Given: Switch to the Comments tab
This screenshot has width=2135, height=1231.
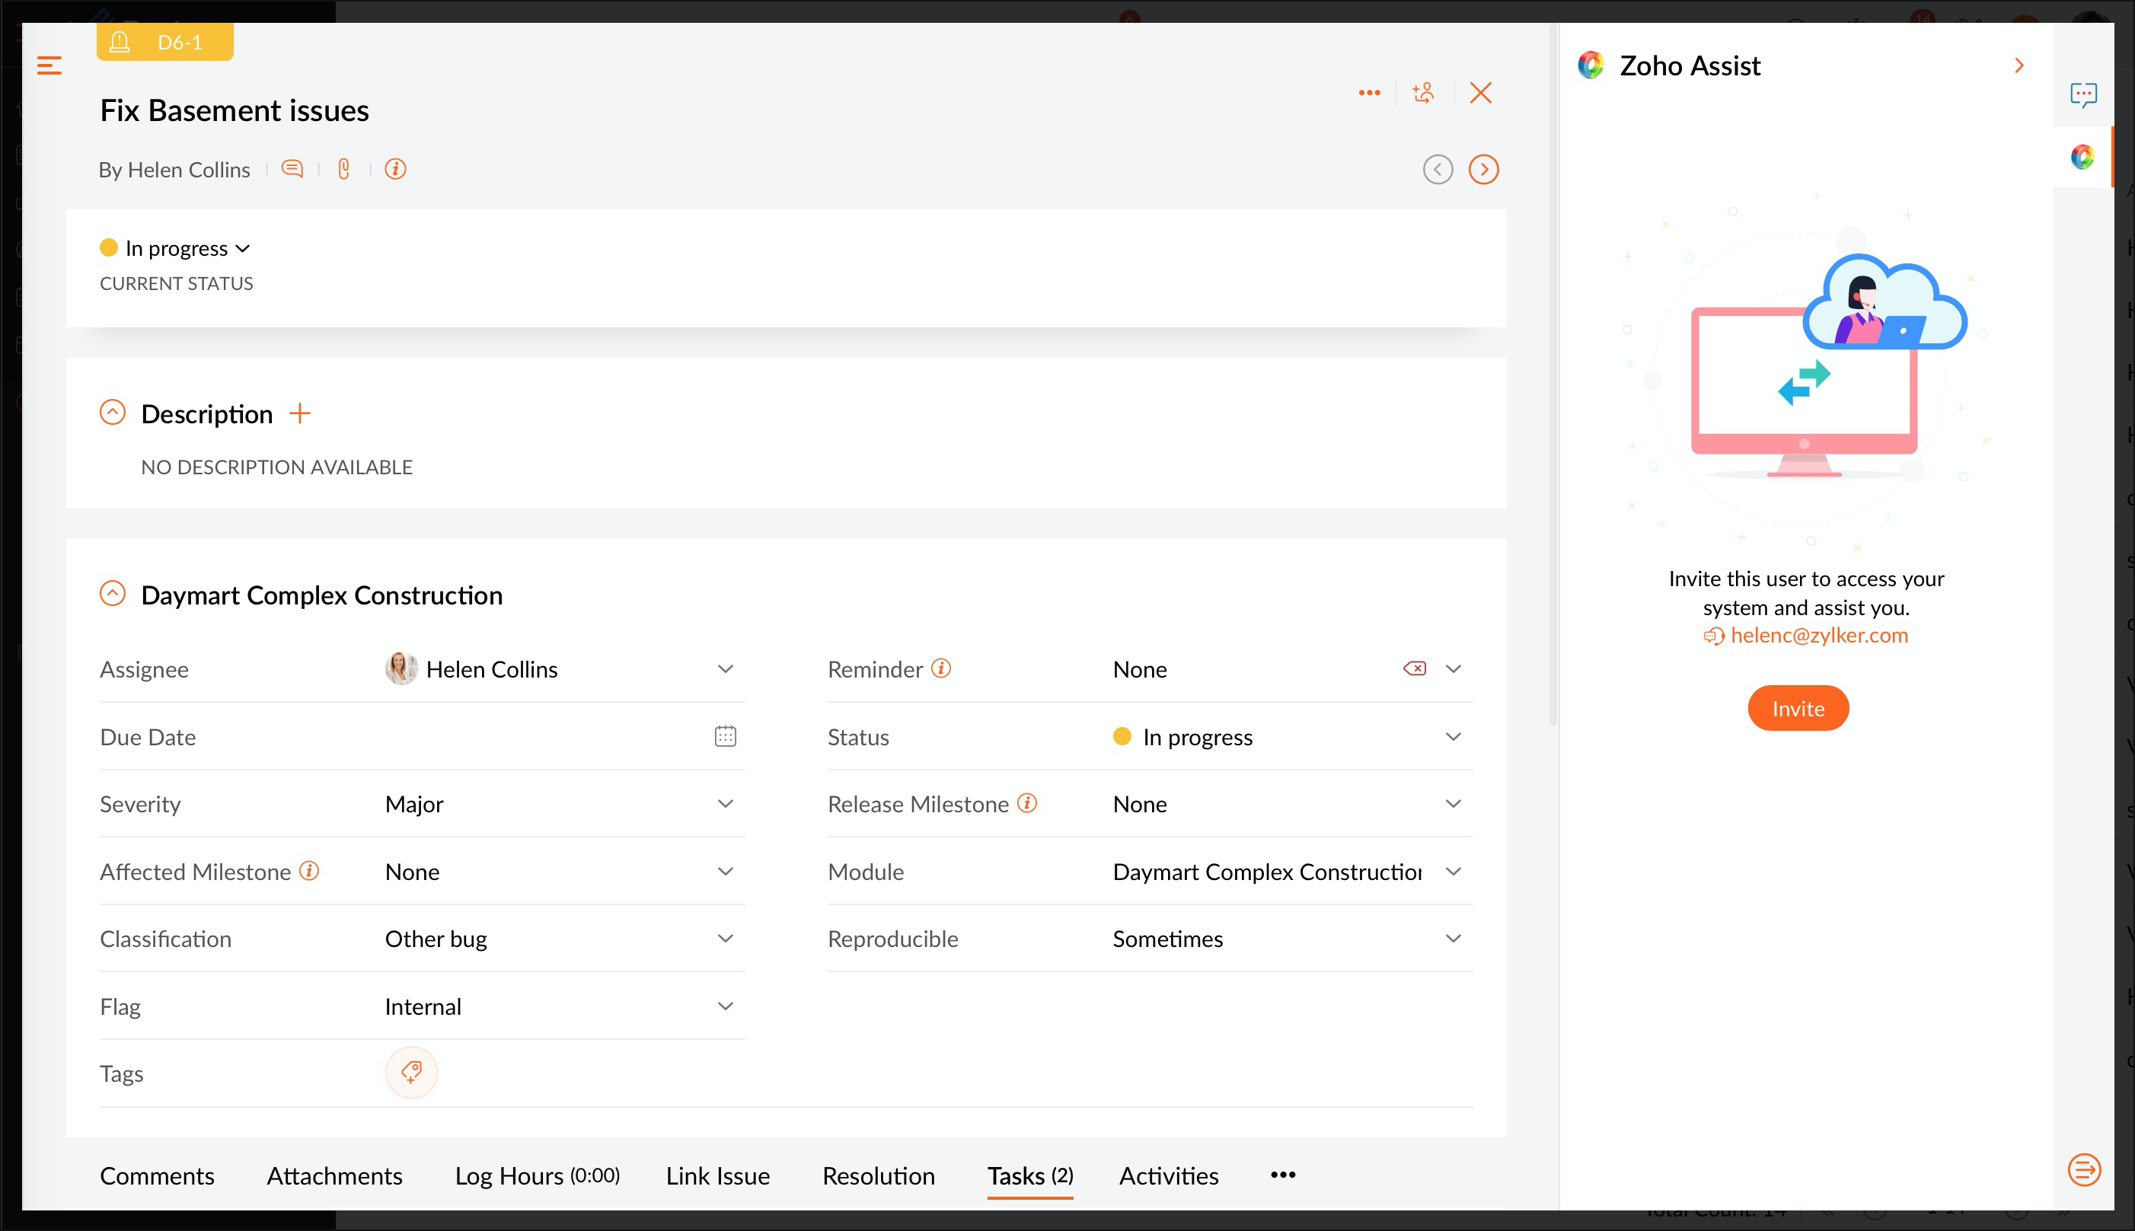Looking at the screenshot, I should [x=156, y=1176].
